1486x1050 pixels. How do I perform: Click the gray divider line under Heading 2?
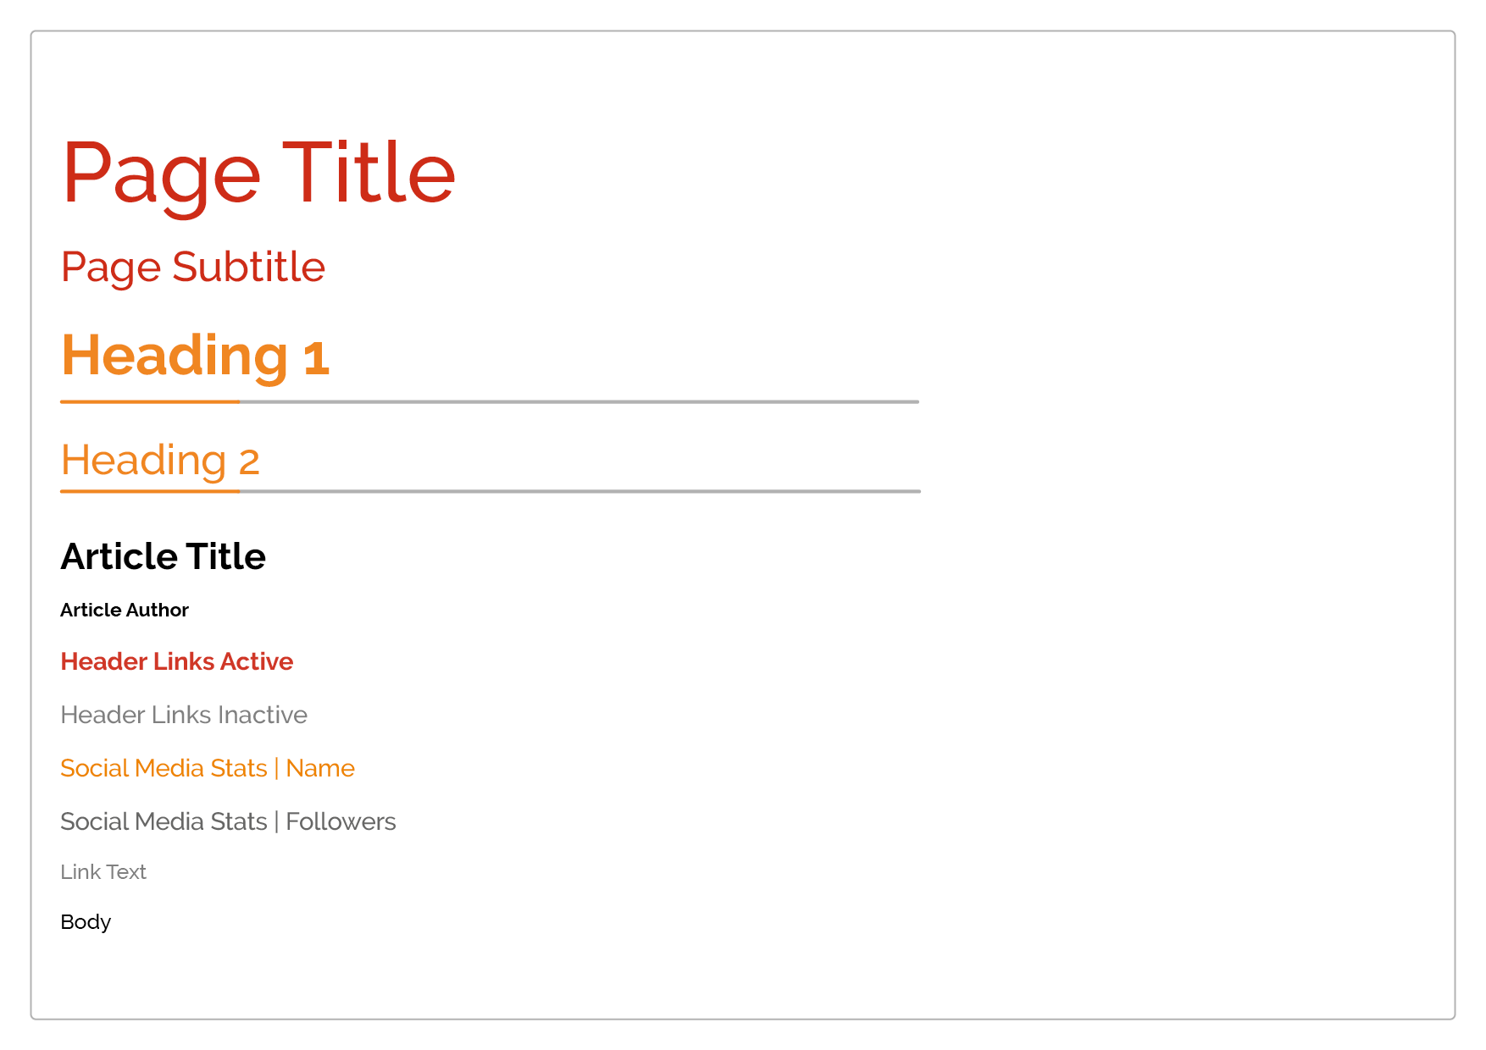(580, 491)
